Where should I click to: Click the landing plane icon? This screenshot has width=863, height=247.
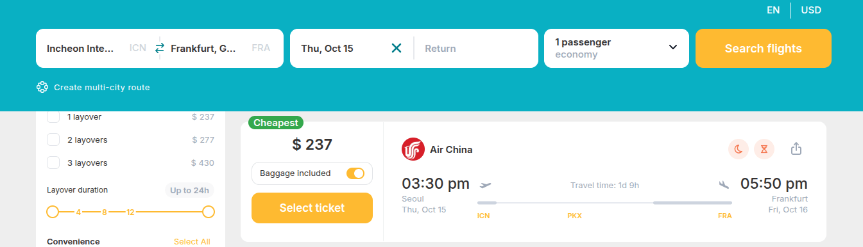coord(724,185)
